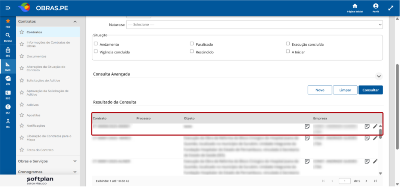Collapse the Contratos sidebar group
The width and height of the screenshot is (400, 187).
[75, 22]
